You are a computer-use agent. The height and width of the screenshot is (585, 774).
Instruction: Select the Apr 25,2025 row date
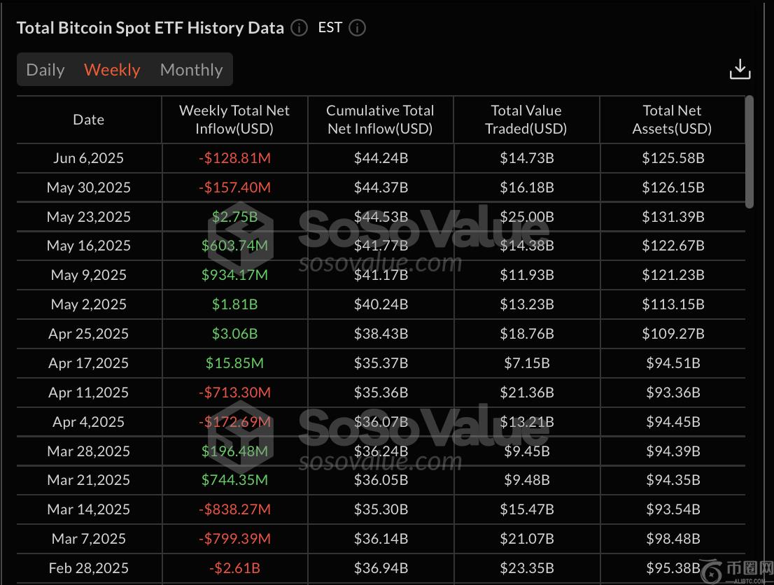click(88, 334)
